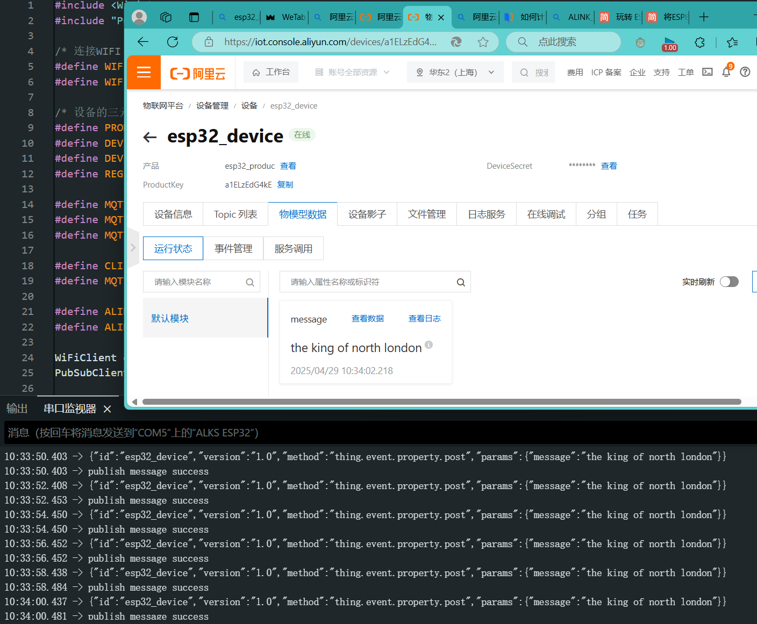Switch to the 分组 tab
The width and height of the screenshot is (757, 624).
(x=597, y=214)
